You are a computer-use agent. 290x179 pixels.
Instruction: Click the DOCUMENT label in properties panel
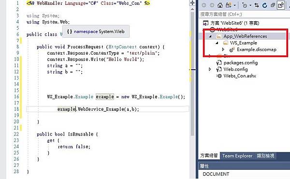coord(216,174)
